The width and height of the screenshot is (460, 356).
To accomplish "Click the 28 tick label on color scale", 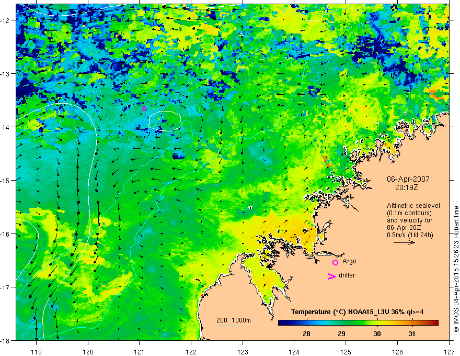I will [x=306, y=333].
